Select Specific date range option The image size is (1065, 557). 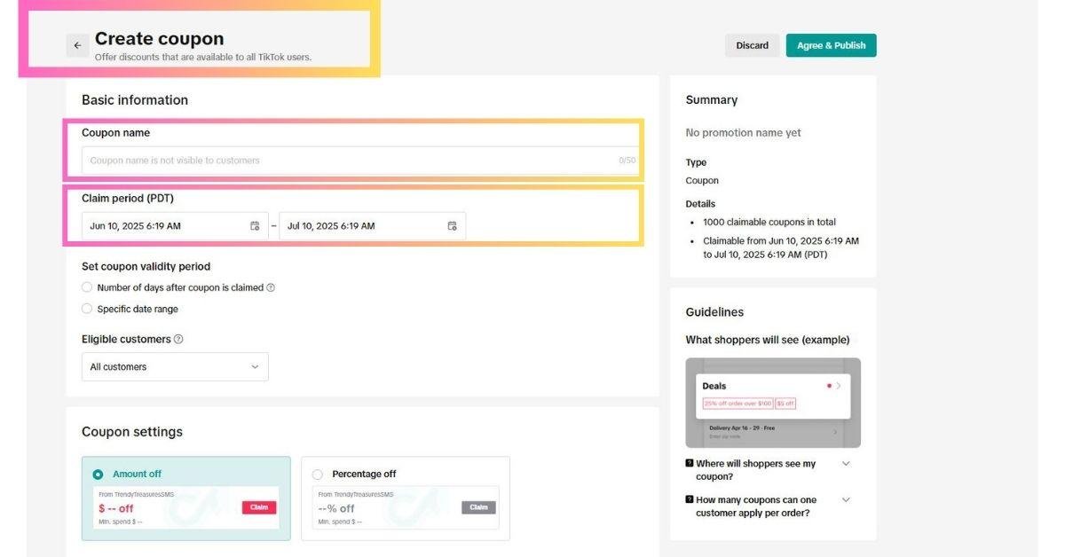click(87, 309)
